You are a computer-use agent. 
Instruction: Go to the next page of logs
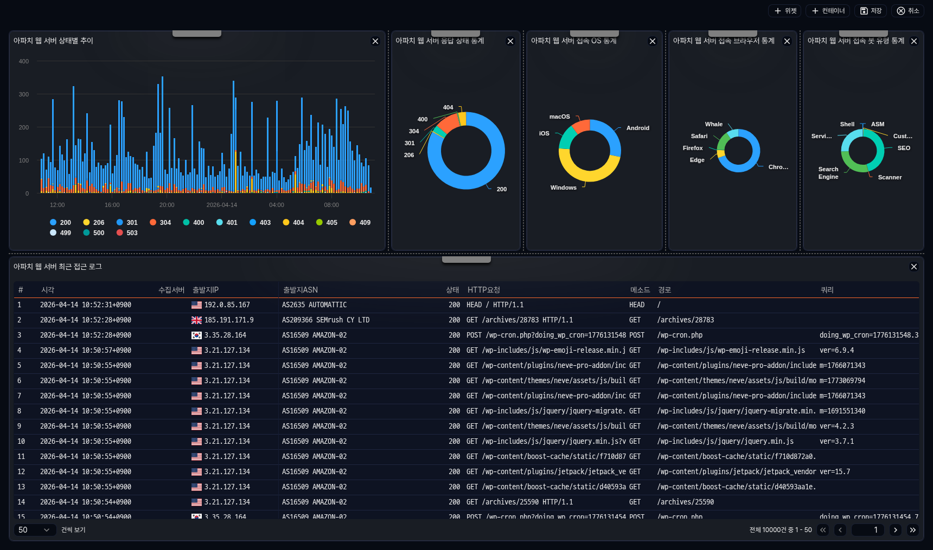tap(896, 530)
